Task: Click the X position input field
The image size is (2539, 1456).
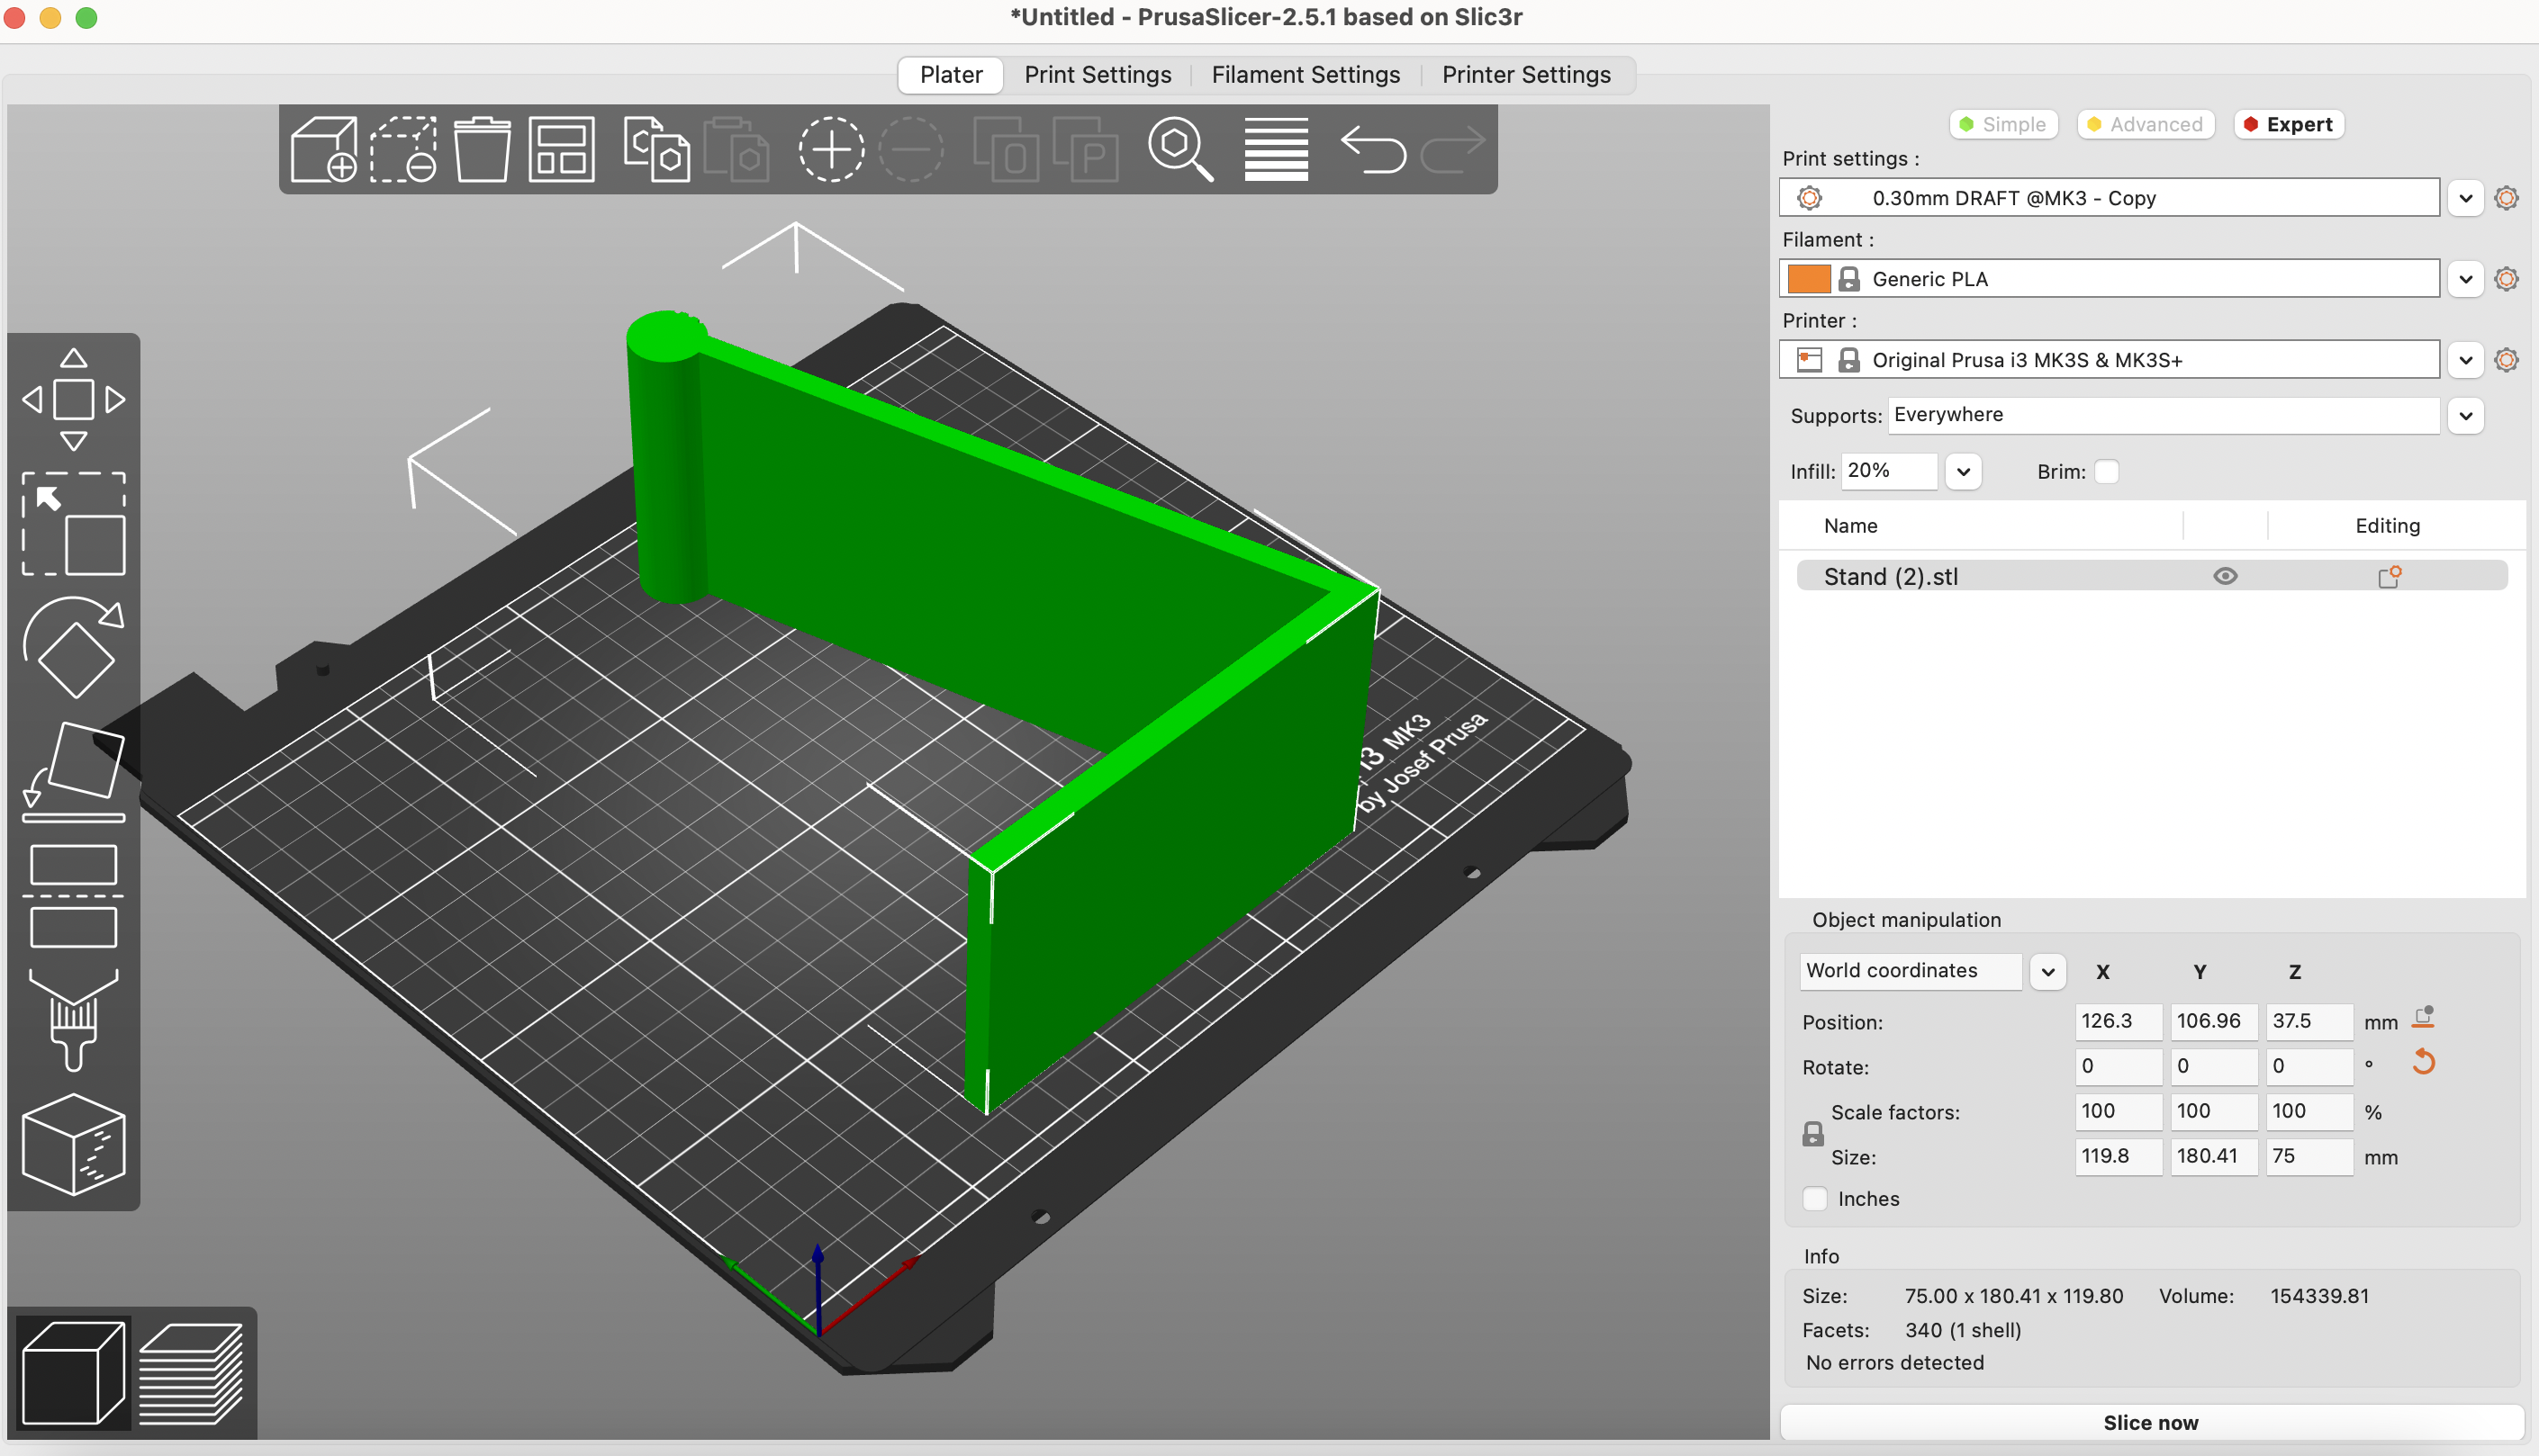Action: [x=2111, y=1020]
